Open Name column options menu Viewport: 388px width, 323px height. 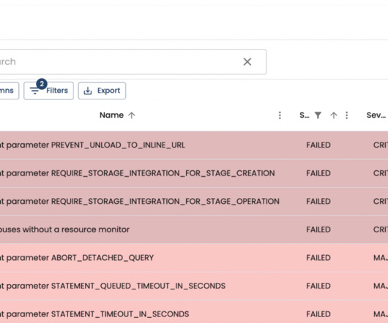pyautogui.click(x=280, y=115)
